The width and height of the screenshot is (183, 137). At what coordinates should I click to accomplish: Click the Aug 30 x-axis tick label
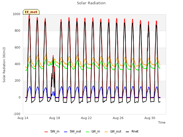click(x=150, y=118)
